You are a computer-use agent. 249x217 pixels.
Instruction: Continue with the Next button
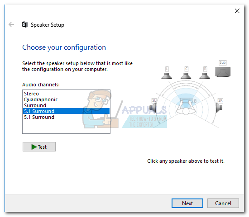(x=187, y=203)
